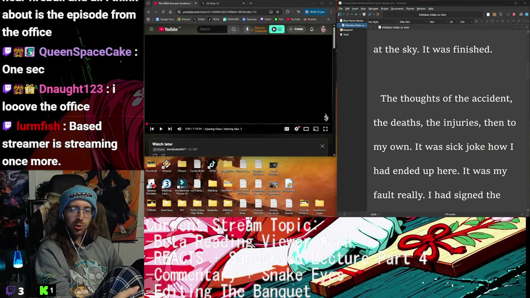This screenshot has height=298, width=530.
Task: Switch Scrivener to single document view
Action: coord(489,14)
